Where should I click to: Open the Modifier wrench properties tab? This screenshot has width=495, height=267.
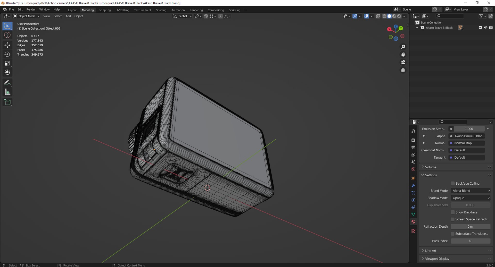(413, 186)
